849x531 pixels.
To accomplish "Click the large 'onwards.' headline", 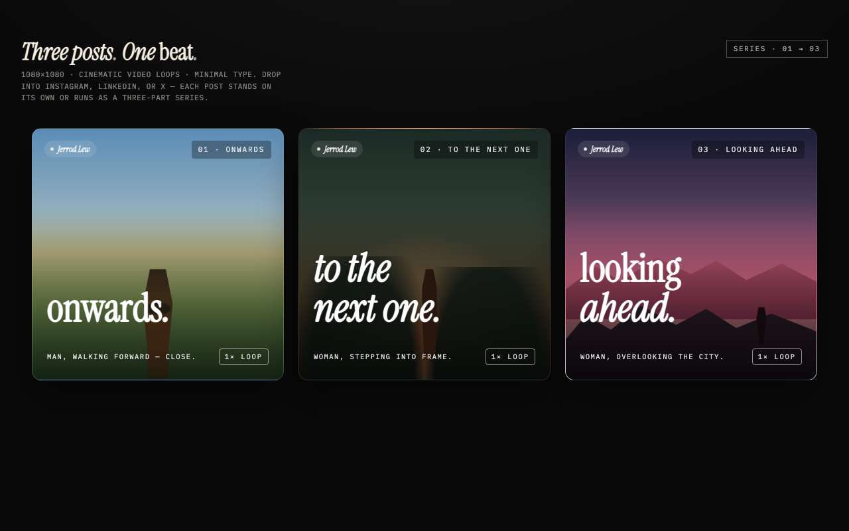I will tap(107, 308).
